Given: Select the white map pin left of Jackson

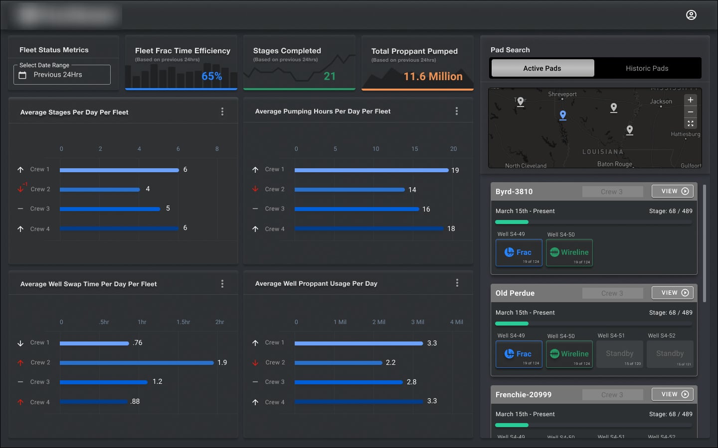Looking at the screenshot, I should click(614, 108).
